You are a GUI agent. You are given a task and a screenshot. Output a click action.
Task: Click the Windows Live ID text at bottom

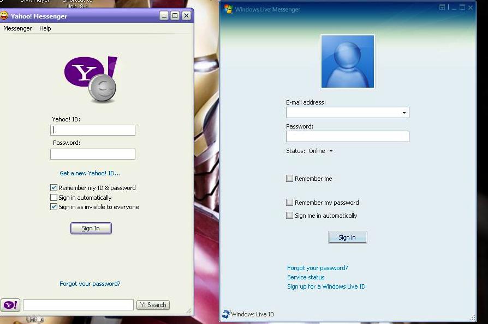[252, 314]
